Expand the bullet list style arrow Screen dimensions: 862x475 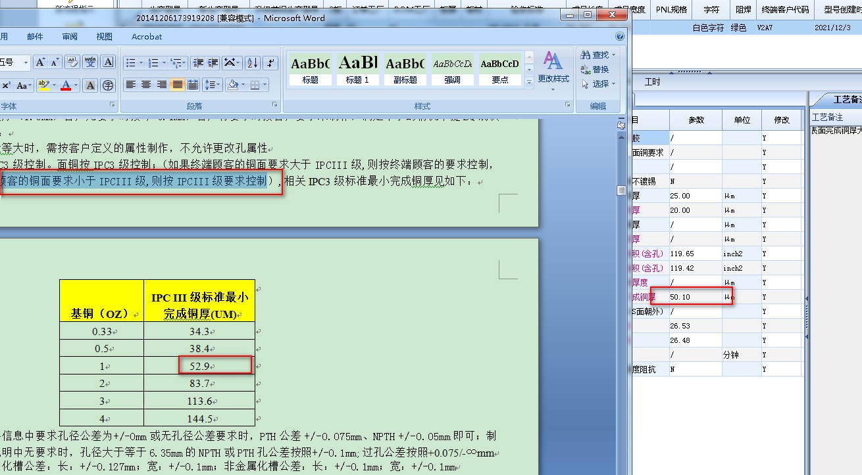coord(141,62)
